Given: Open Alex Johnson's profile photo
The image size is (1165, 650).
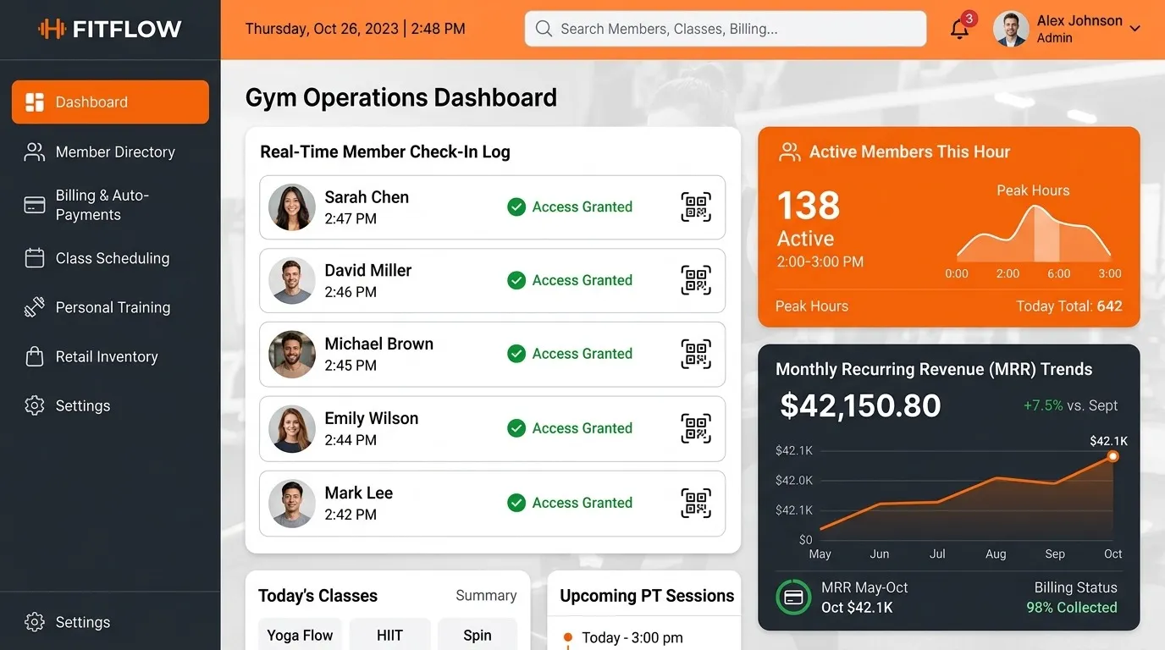Looking at the screenshot, I should pyautogui.click(x=1011, y=29).
